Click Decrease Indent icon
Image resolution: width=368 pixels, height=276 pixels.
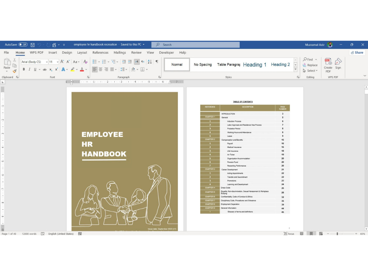[124, 62]
